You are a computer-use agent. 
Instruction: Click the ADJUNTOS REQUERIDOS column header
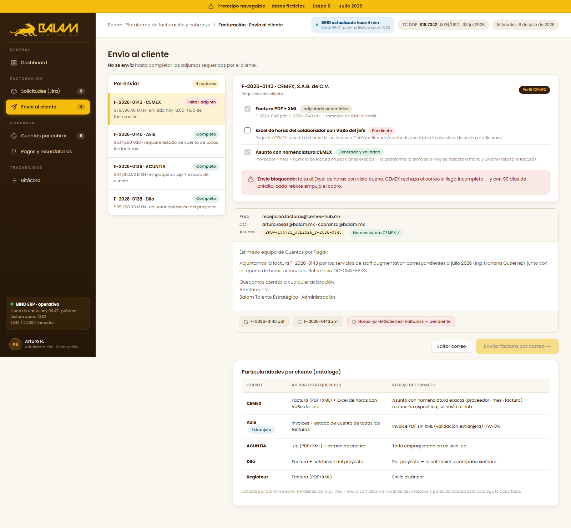pos(316,385)
